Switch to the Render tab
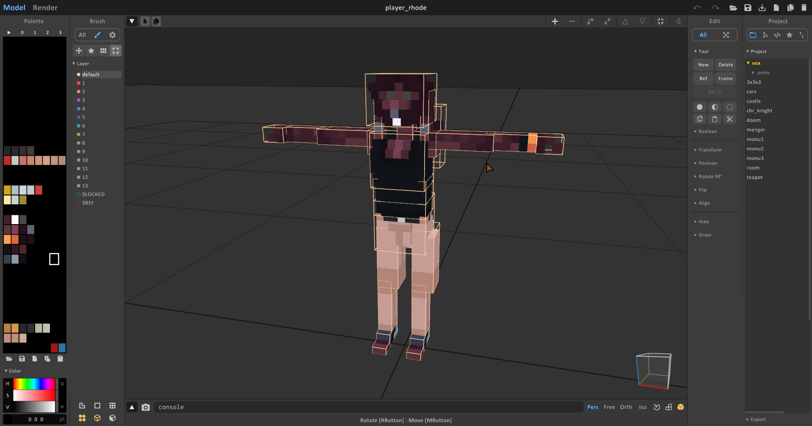Viewport: 812px width, 426px height. coord(45,8)
